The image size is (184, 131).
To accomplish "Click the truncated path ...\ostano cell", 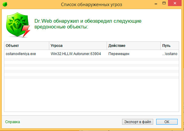I will [x=170, y=54].
